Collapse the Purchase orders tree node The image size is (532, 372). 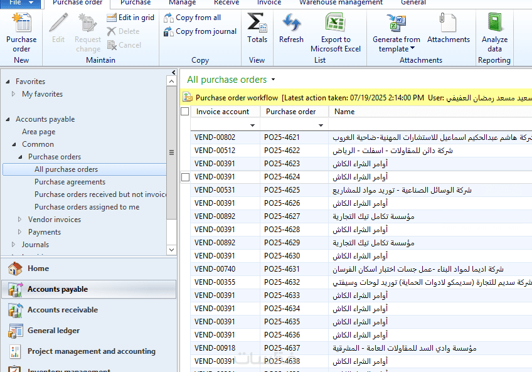20,157
